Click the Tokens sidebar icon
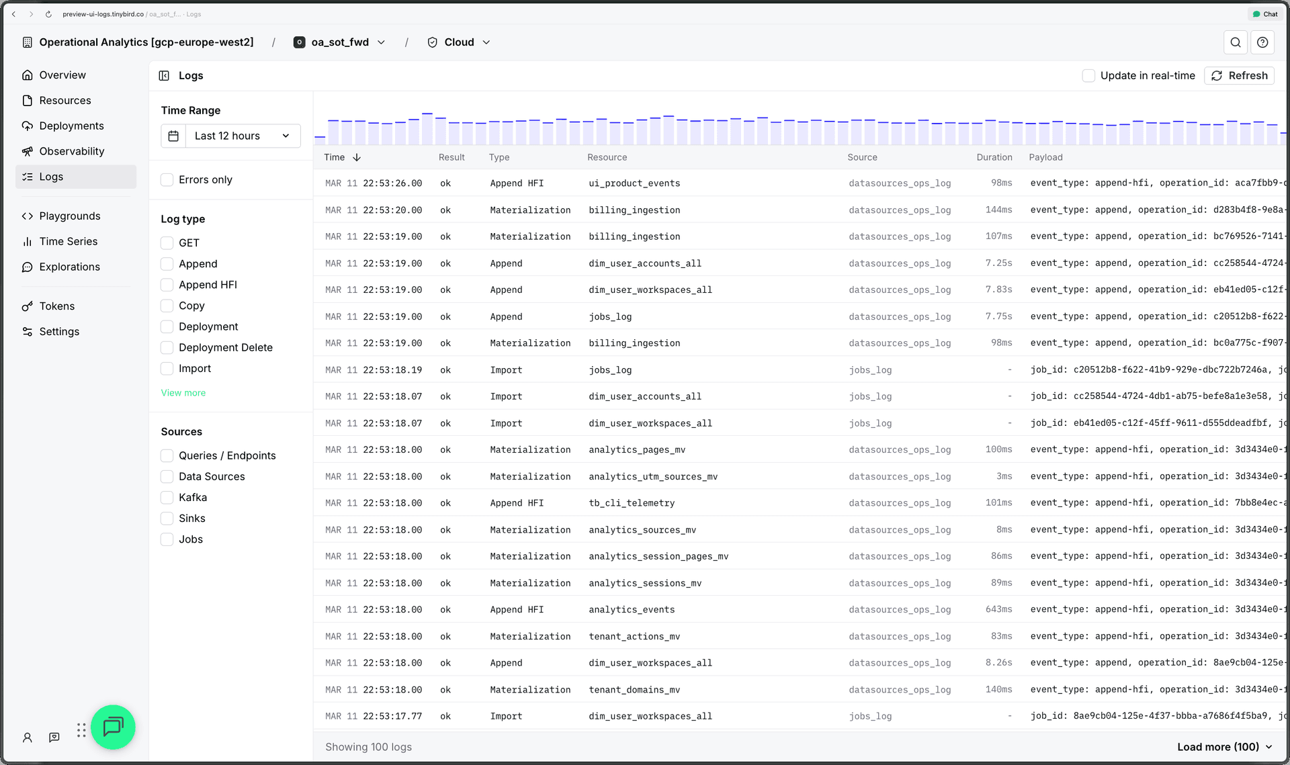Screen dimensions: 1290x765 pyautogui.click(x=28, y=306)
